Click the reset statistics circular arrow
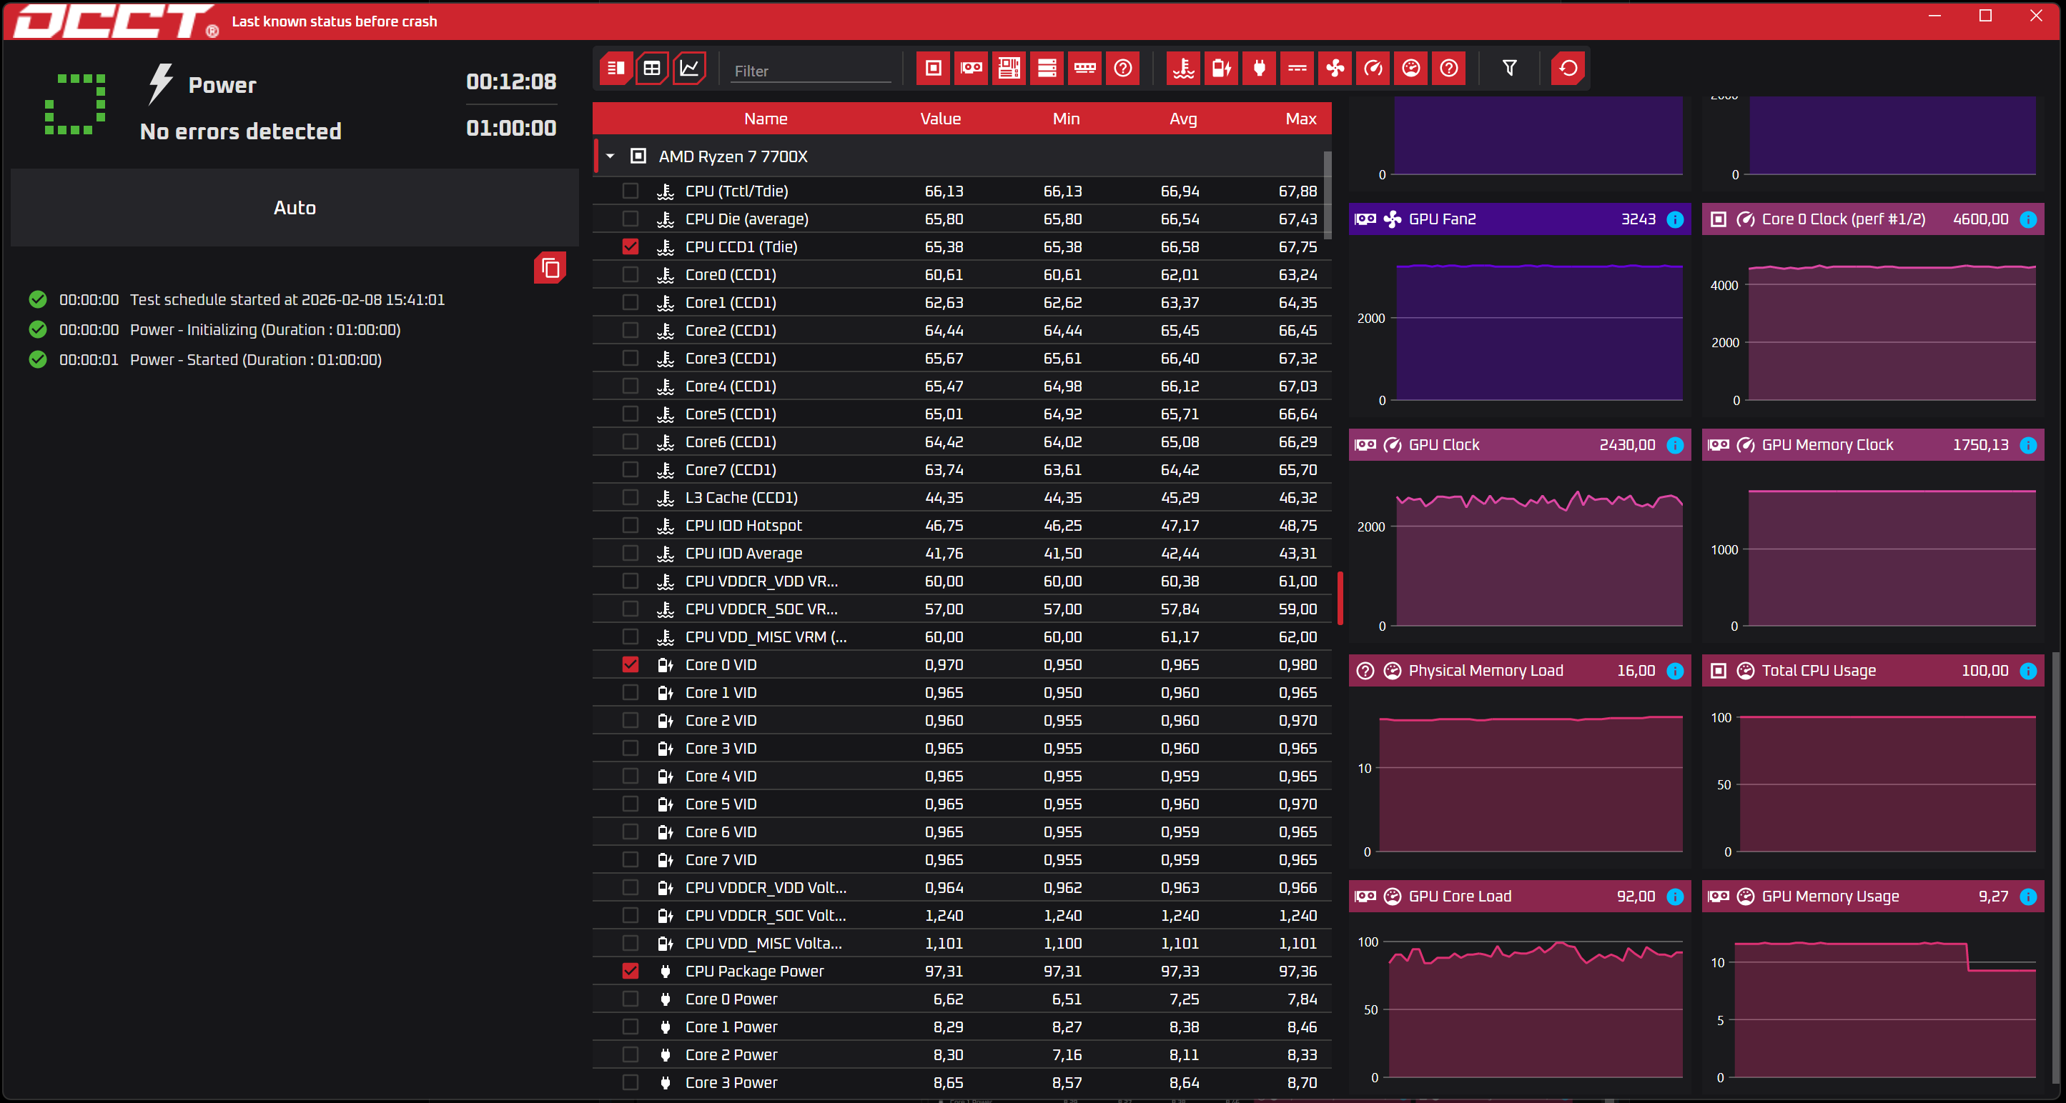This screenshot has width=2066, height=1103. [x=1568, y=68]
